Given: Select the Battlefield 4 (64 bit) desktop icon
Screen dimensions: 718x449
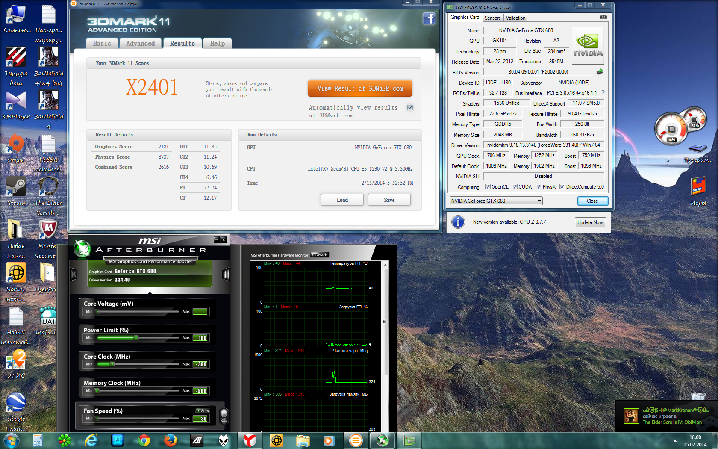Looking at the screenshot, I should [x=49, y=66].
